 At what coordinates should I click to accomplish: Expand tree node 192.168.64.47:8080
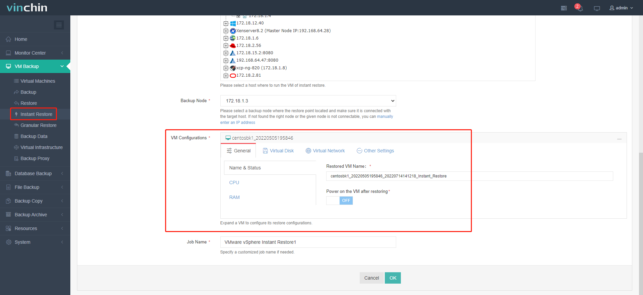(x=226, y=61)
